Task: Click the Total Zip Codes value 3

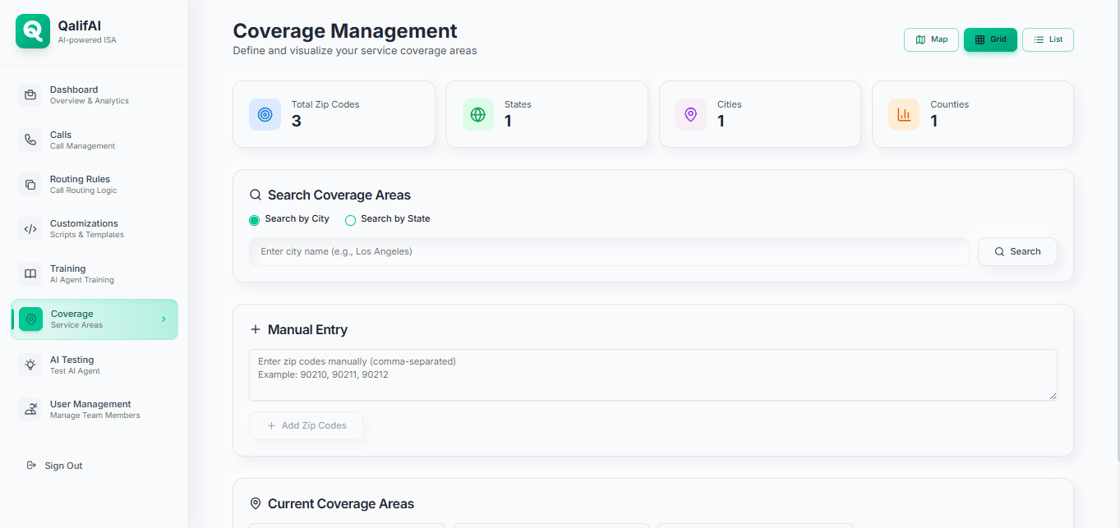Action: tap(297, 122)
